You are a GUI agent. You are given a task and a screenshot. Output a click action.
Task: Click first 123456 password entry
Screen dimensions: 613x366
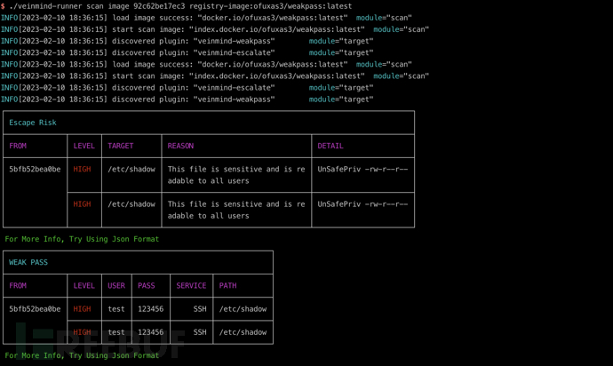click(151, 309)
